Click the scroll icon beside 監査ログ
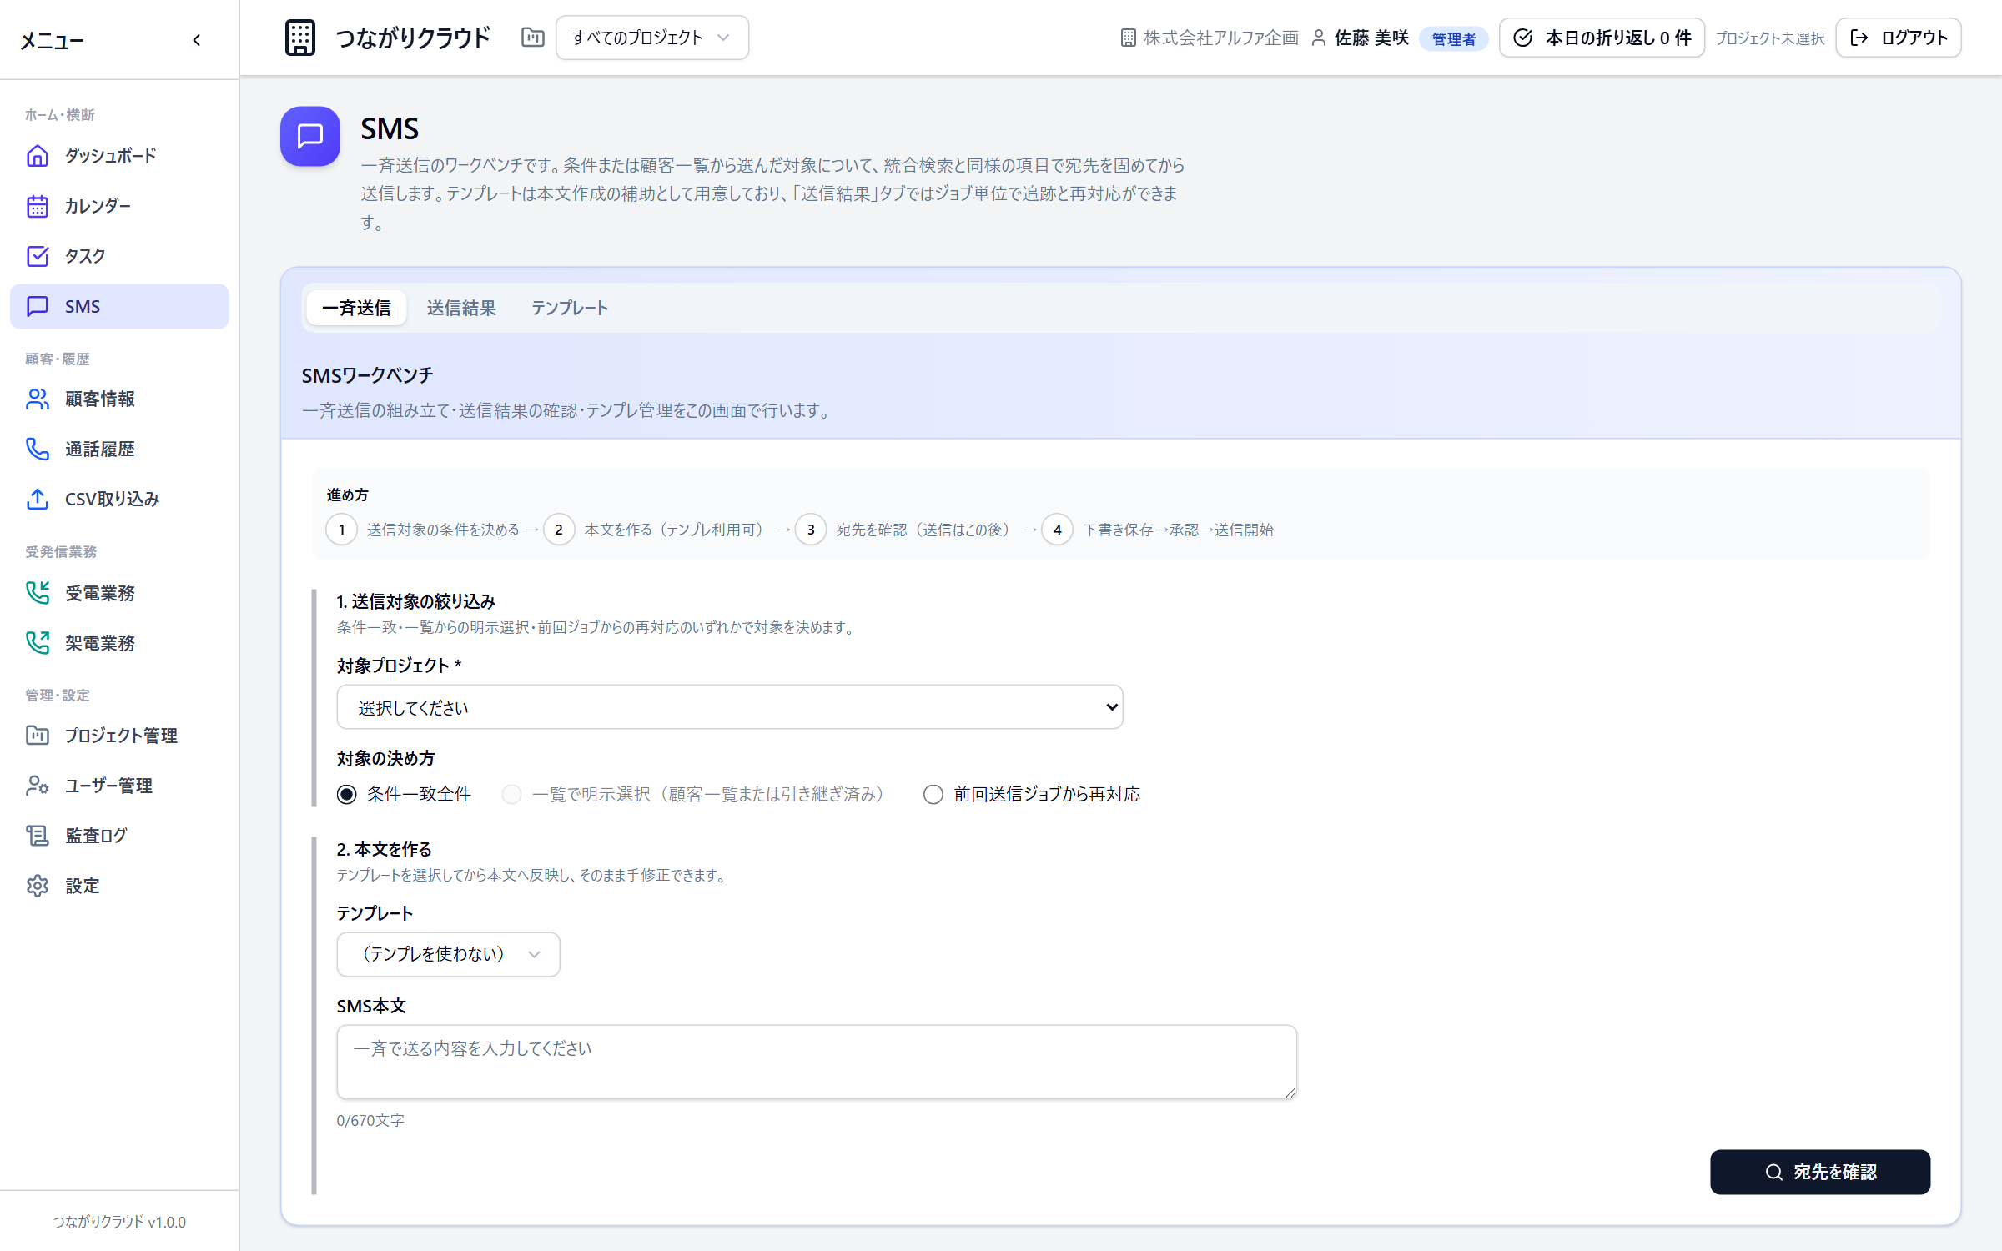This screenshot has height=1251, width=2002. point(38,836)
